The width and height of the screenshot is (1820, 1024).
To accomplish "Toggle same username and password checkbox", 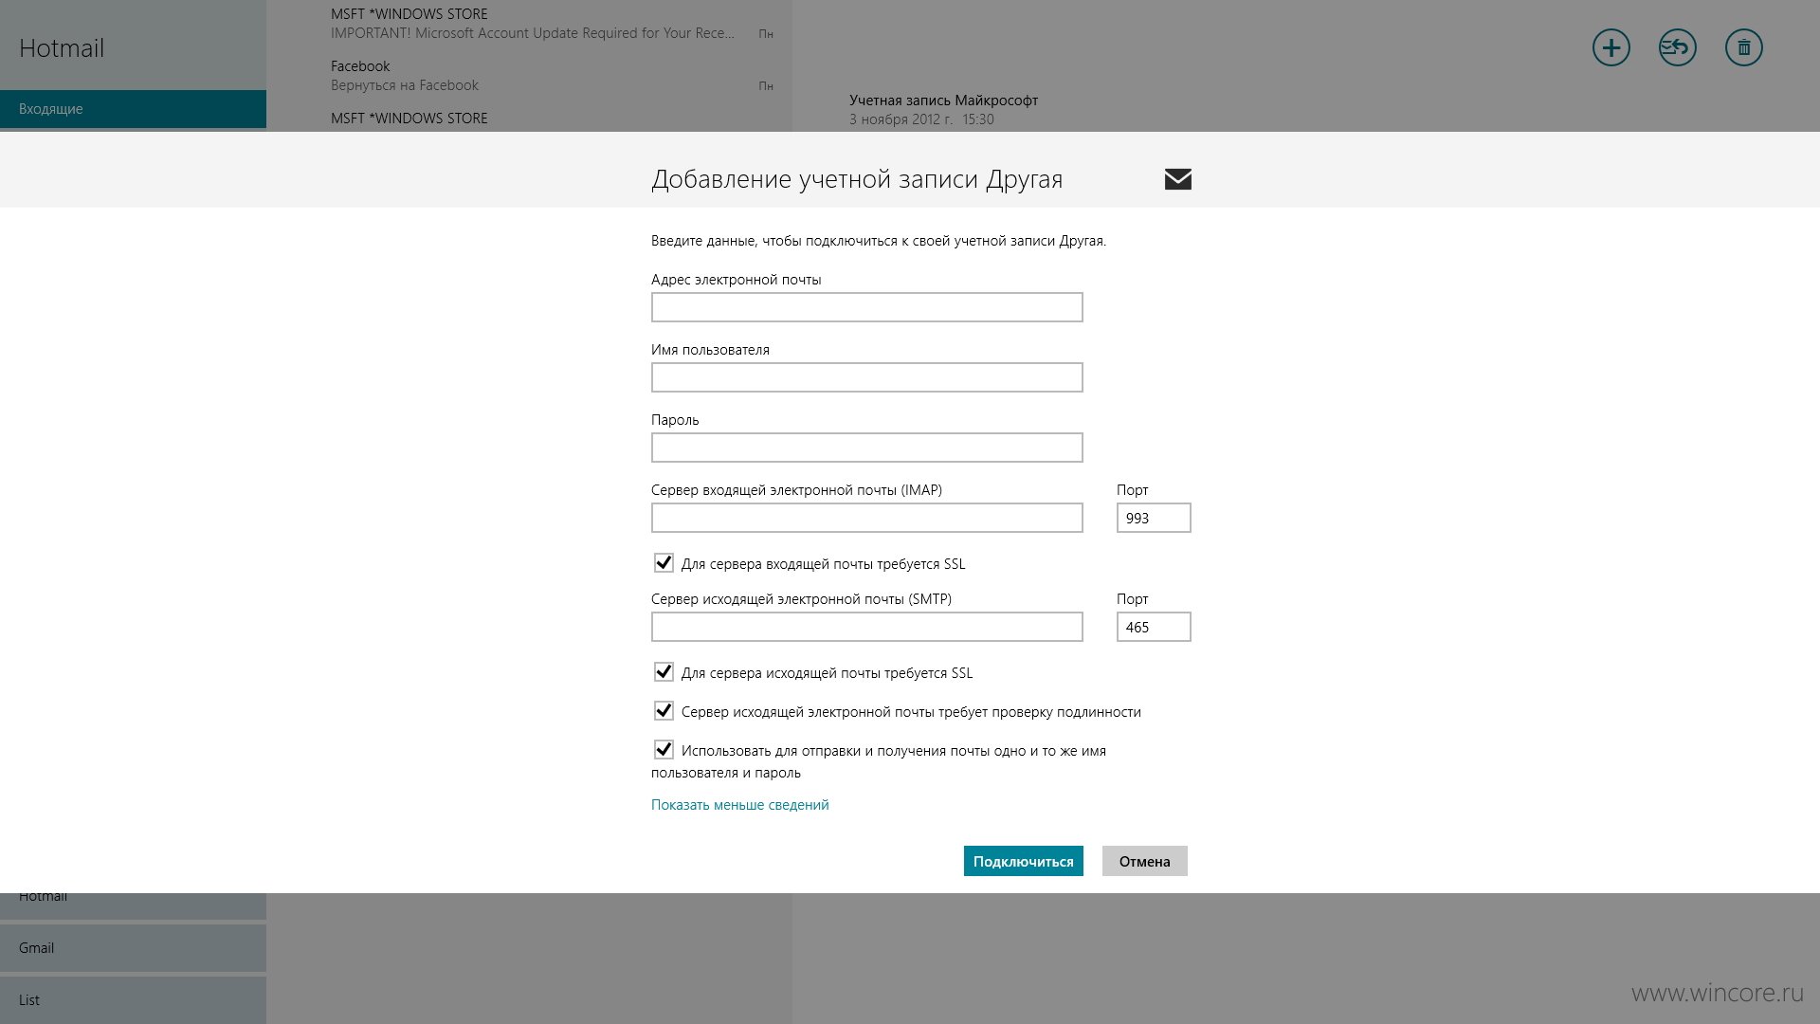I will pyautogui.click(x=664, y=750).
